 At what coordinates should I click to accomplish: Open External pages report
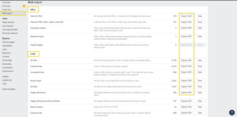(9, 89)
